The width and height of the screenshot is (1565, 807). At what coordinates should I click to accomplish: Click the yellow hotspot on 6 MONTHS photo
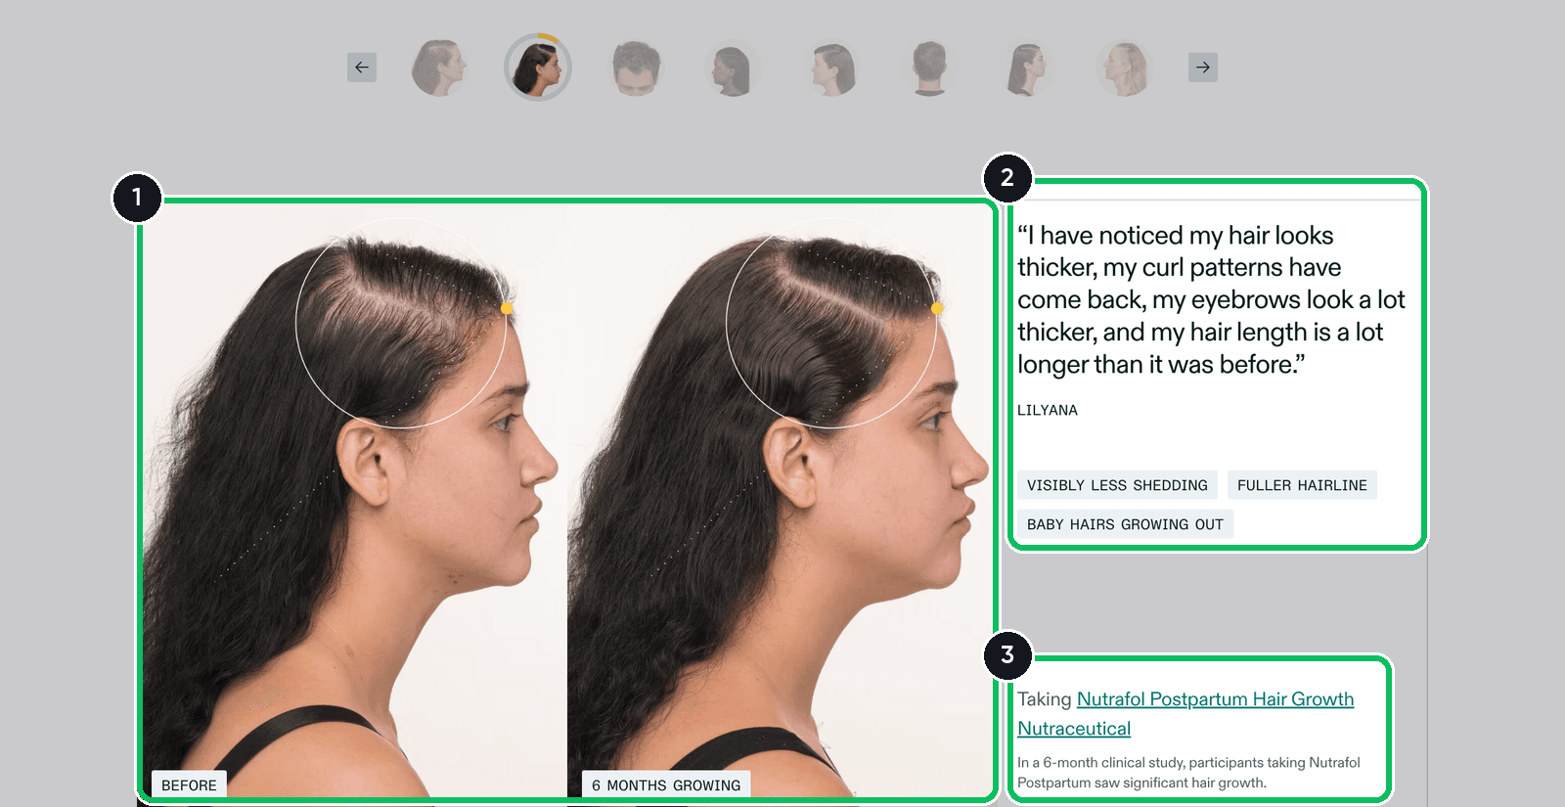[x=937, y=308]
